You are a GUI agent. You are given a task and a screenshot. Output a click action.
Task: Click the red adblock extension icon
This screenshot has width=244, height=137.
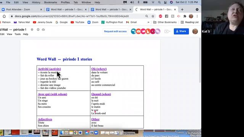161,16
